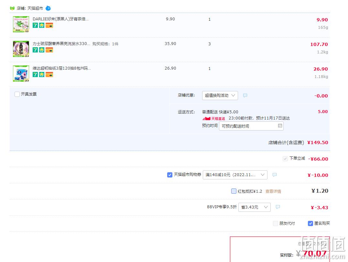Click the shield guarantee icon under DARLIE toothpaste
Screen dimensions: 348x262
[42, 25]
